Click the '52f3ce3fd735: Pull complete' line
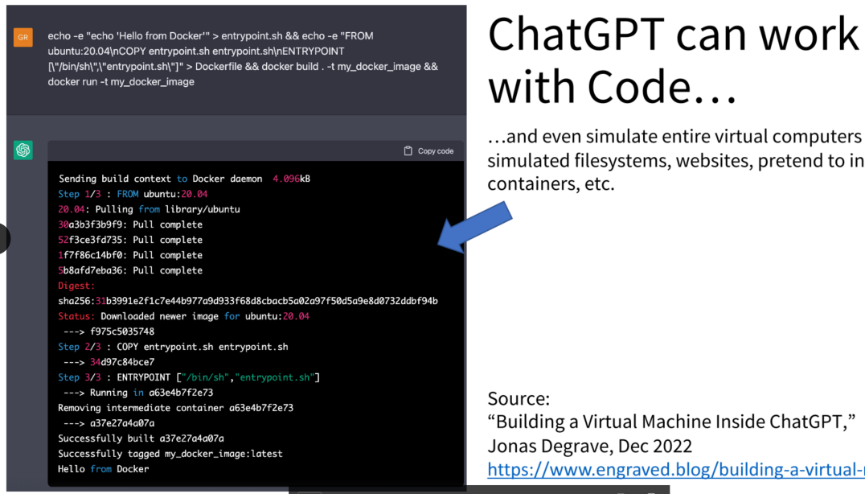 pos(130,240)
